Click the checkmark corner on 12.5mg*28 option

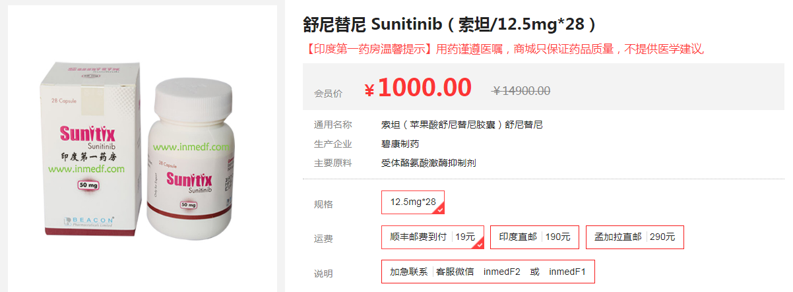tap(440, 210)
